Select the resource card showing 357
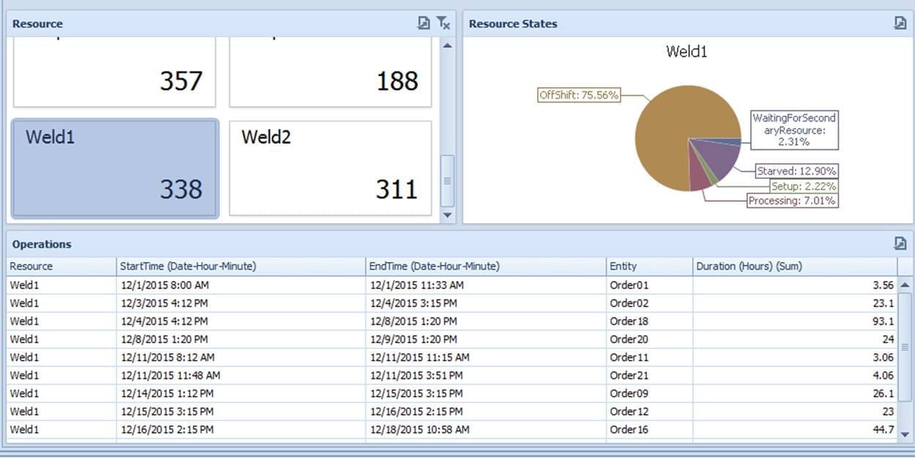 click(115, 72)
